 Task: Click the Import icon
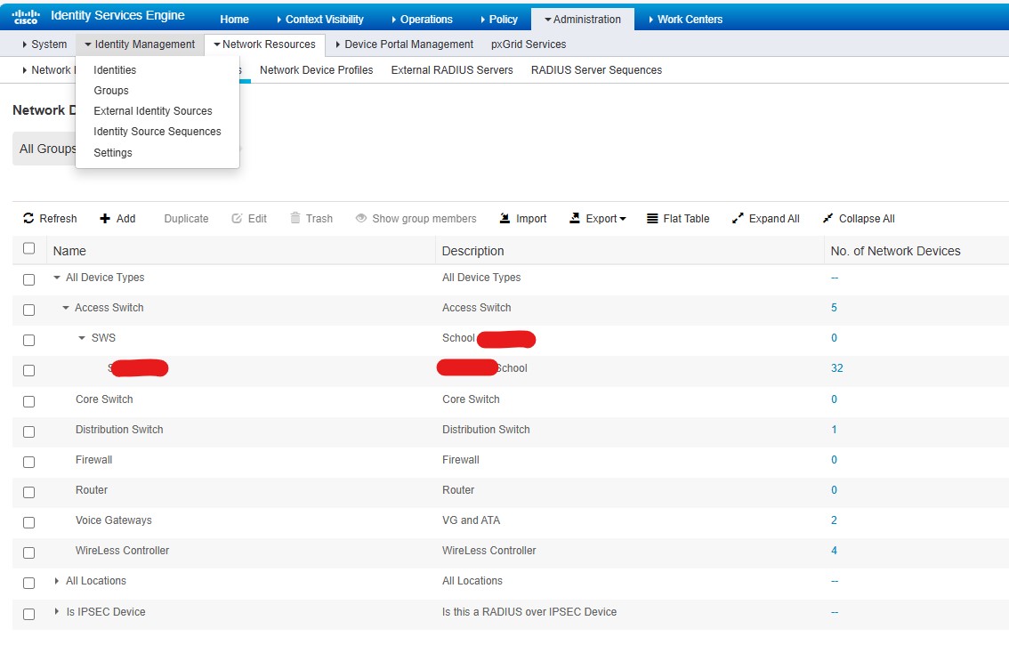(x=505, y=218)
